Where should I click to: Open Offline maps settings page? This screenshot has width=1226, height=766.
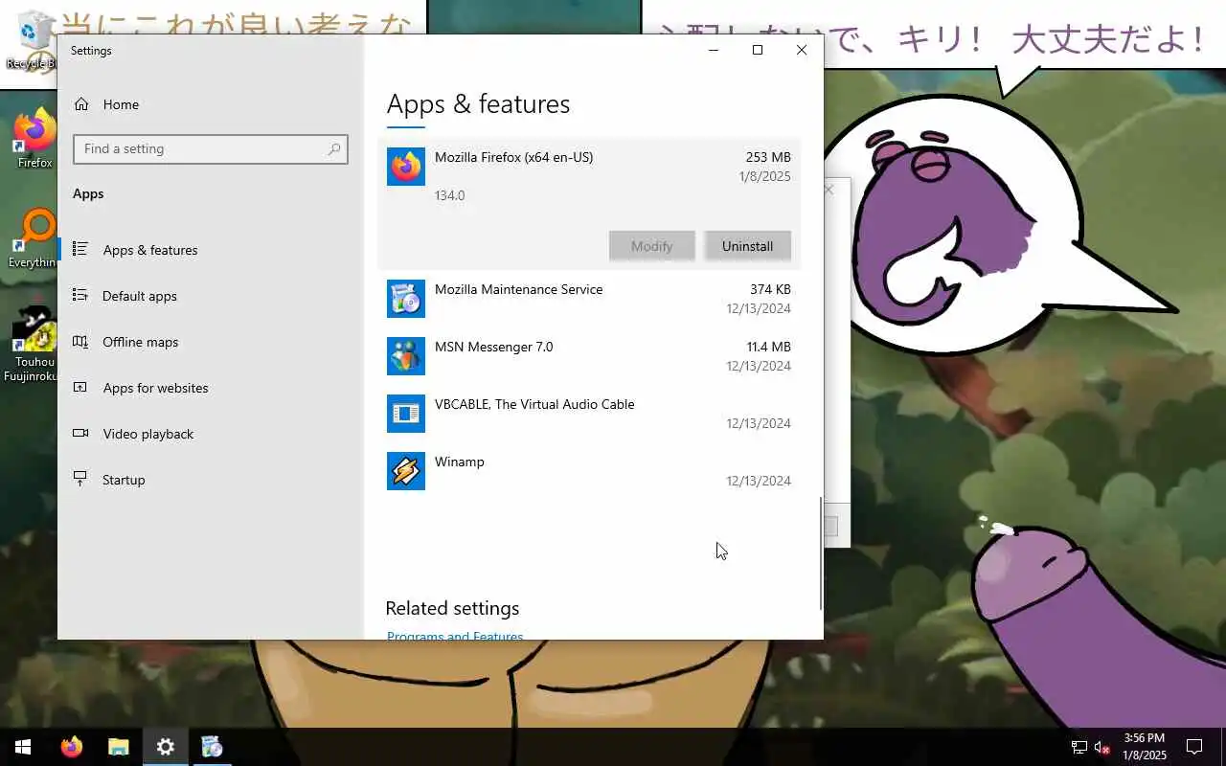pos(211,342)
